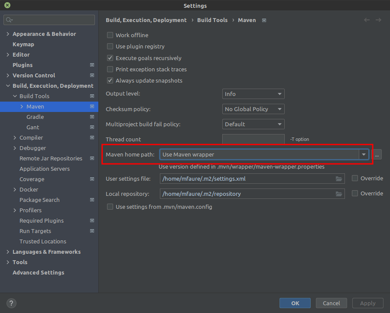The height and width of the screenshot is (313, 390).
Task: Click Build, Execution, Deployment breadcrumb
Action: (146, 20)
